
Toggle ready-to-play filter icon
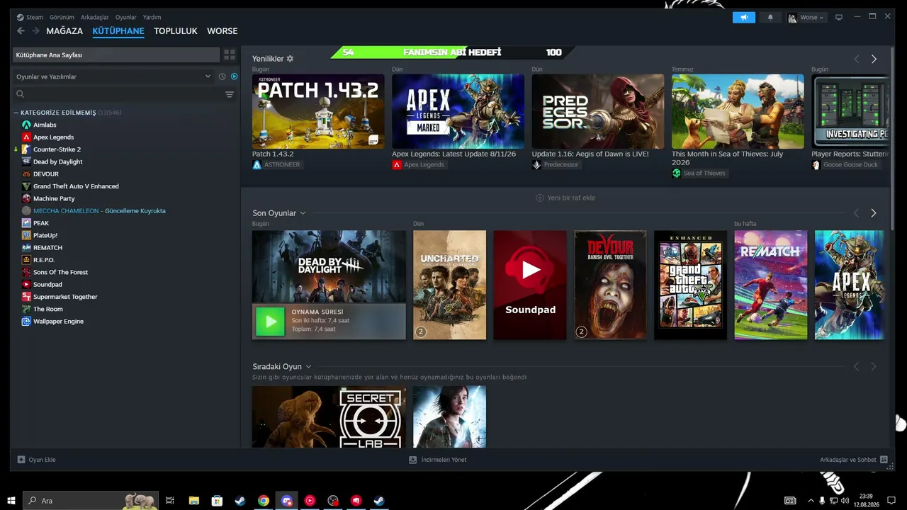(235, 76)
